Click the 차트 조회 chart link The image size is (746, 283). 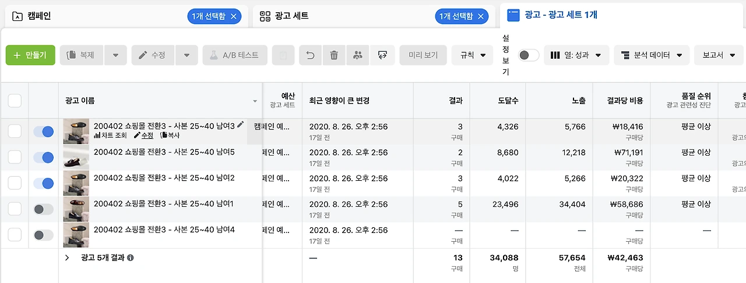click(110, 135)
